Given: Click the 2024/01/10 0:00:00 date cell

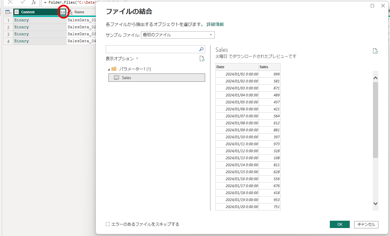Looking at the screenshot, I should click(237, 137).
